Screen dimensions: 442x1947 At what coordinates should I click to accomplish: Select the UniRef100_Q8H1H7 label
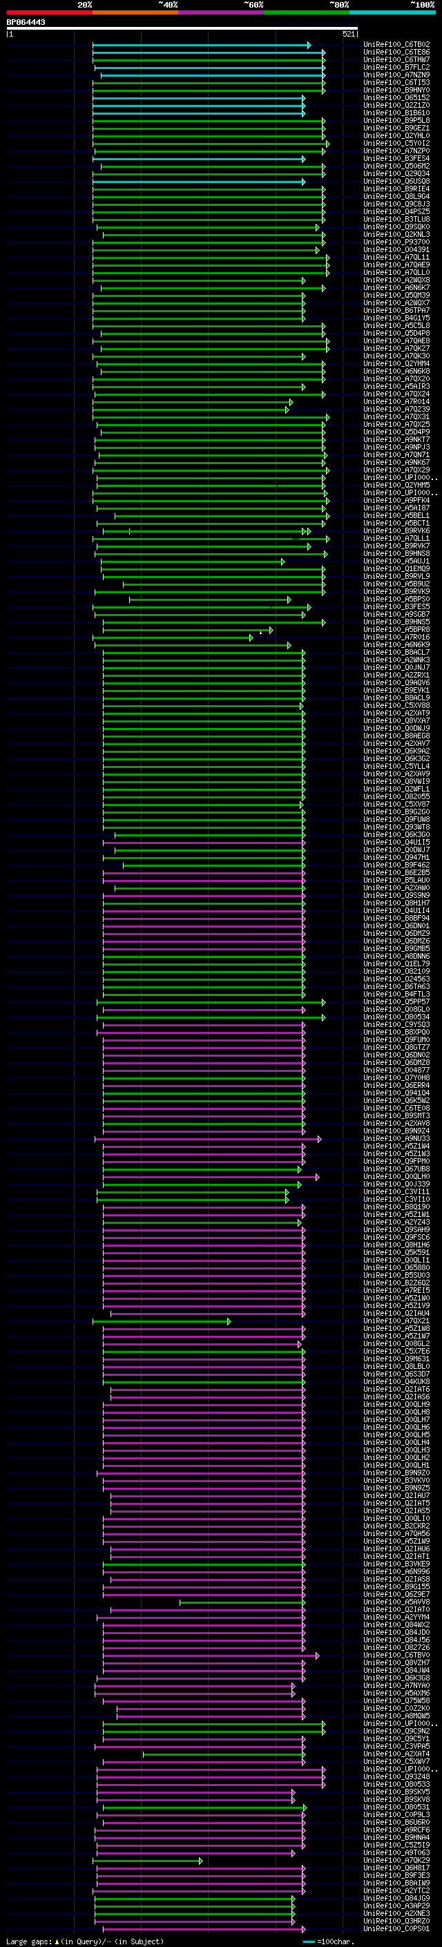pos(396,903)
